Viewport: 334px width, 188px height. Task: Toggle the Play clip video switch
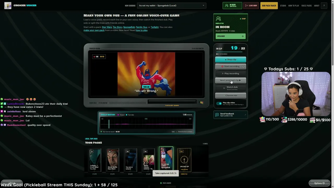[x=219, y=103]
